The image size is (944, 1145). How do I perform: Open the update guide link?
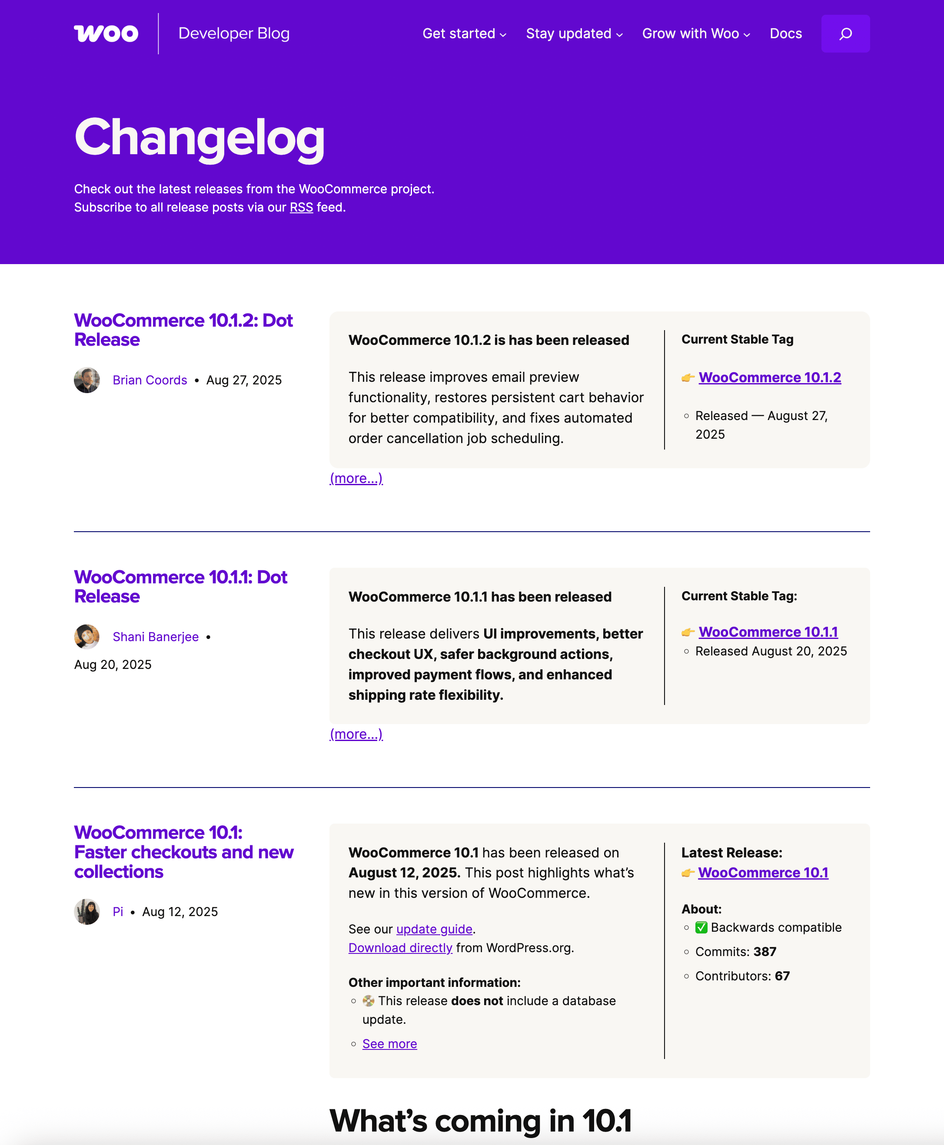[434, 929]
